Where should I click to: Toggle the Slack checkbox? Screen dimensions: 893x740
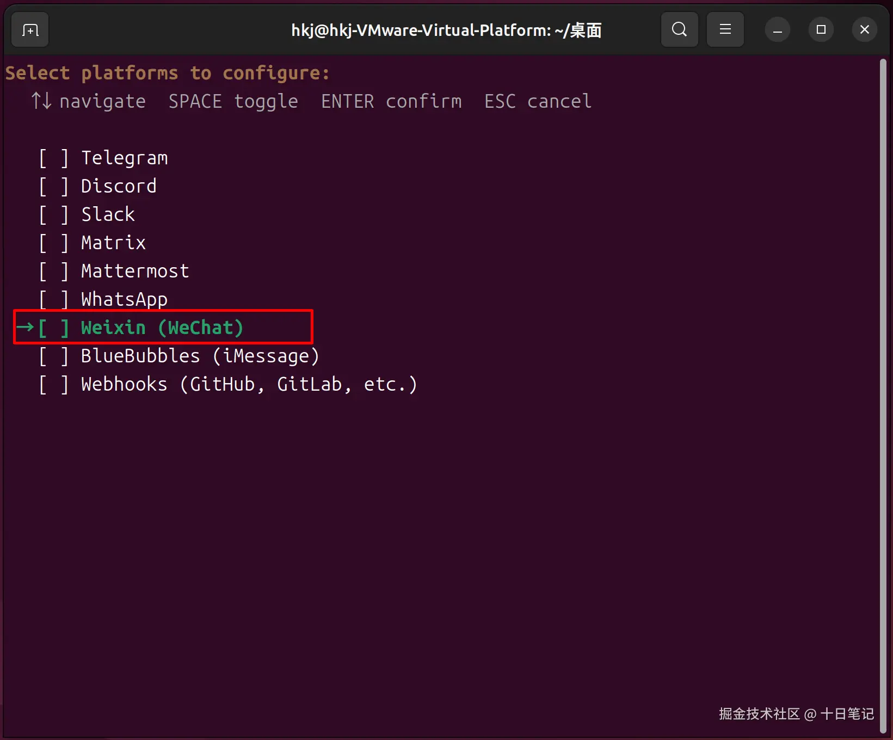[x=53, y=215]
